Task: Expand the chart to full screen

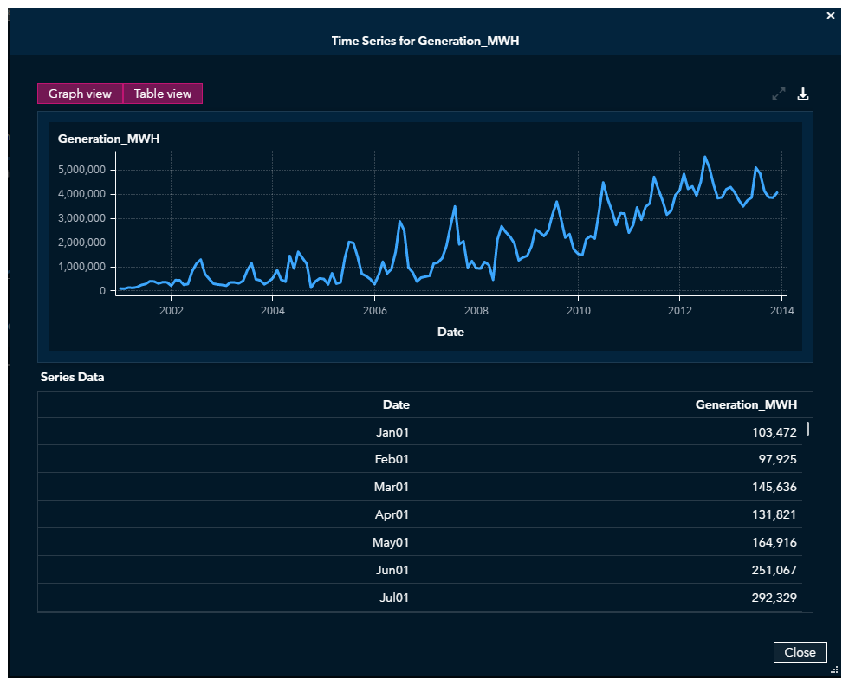Action: (x=778, y=94)
